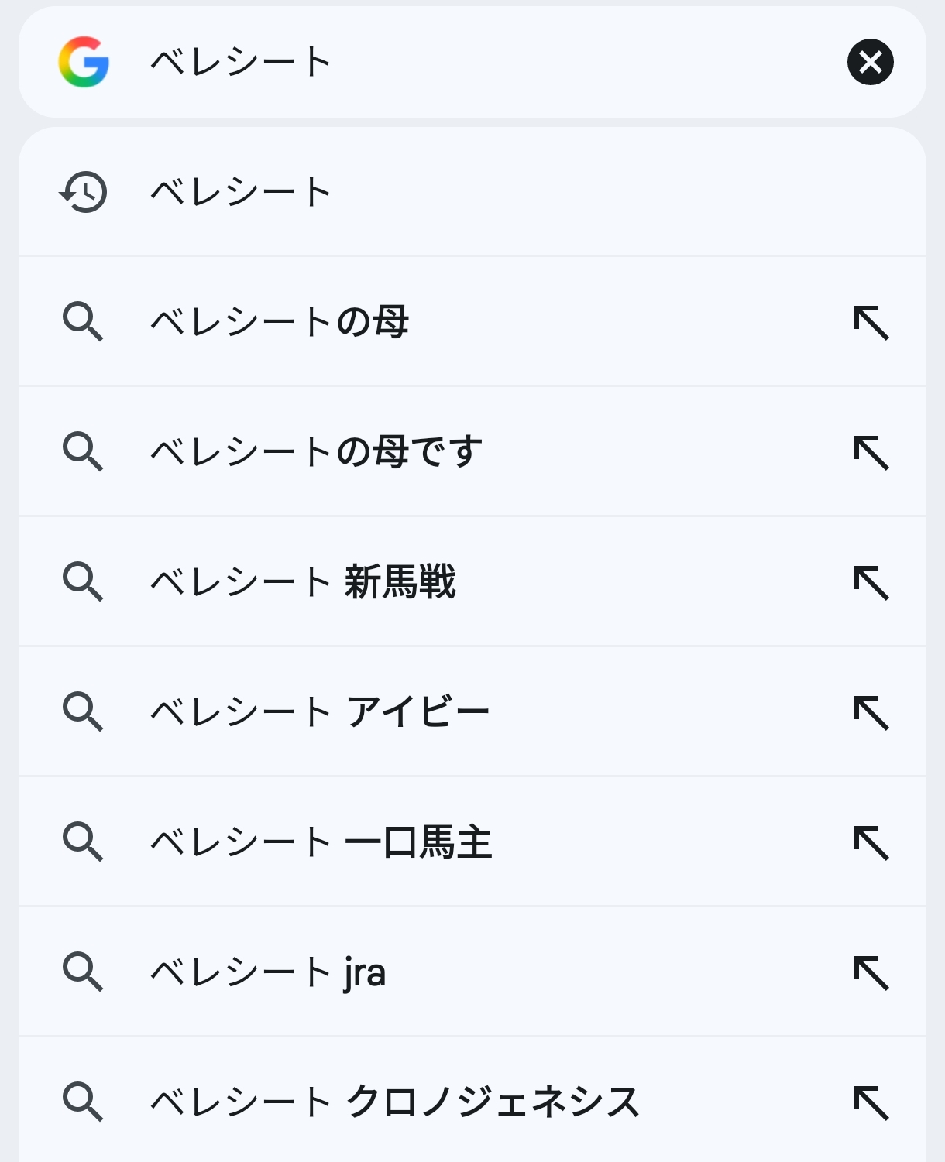Tap magnifier icon beside ベレシートの母です
Image resolution: width=945 pixels, height=1162 pixels.
[83, 452]
